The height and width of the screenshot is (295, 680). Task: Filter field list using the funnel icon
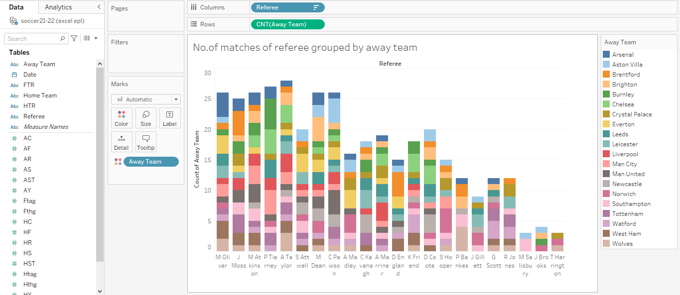coord(73,38)
